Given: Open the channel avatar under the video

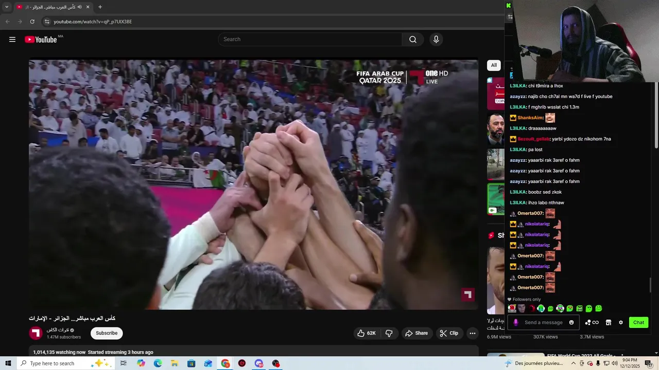Looking at the screenshot, I should click(x=36, y=333).
